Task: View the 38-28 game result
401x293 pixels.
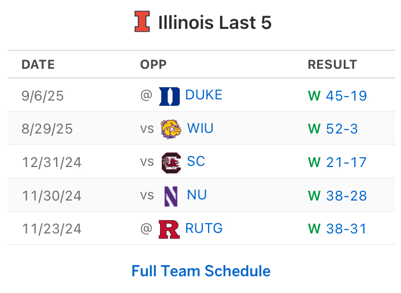Action: (x=346, y=196)
